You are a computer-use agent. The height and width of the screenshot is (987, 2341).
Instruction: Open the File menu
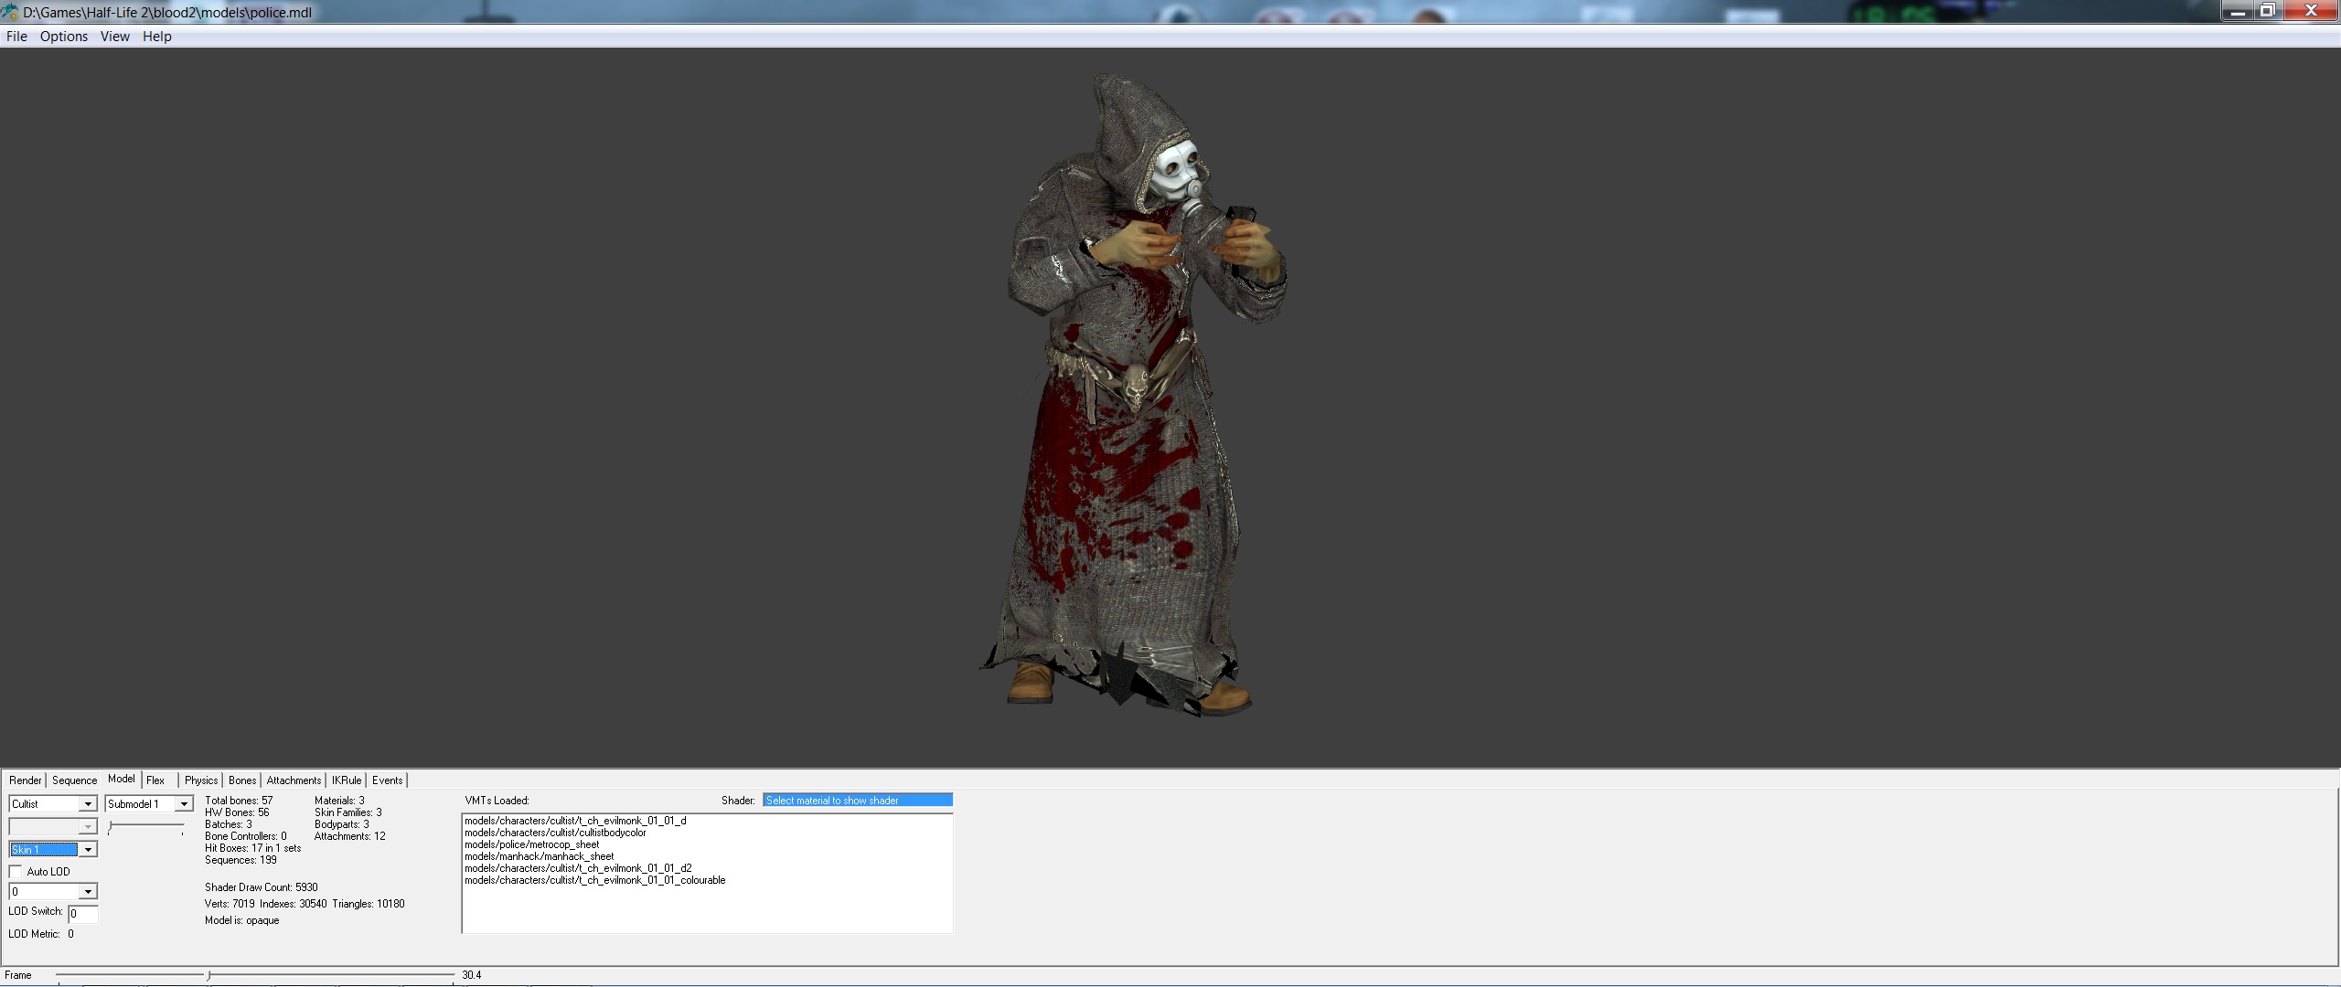pyautogui.click(x=16, y=37)
